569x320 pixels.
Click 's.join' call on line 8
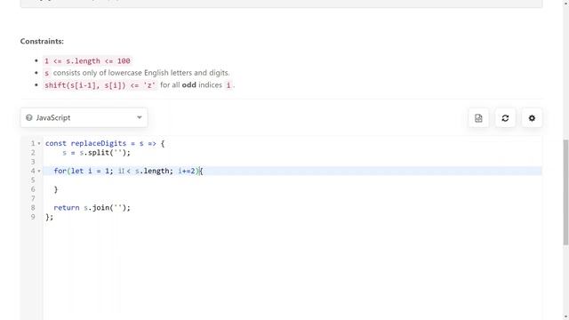click(97, 207)
